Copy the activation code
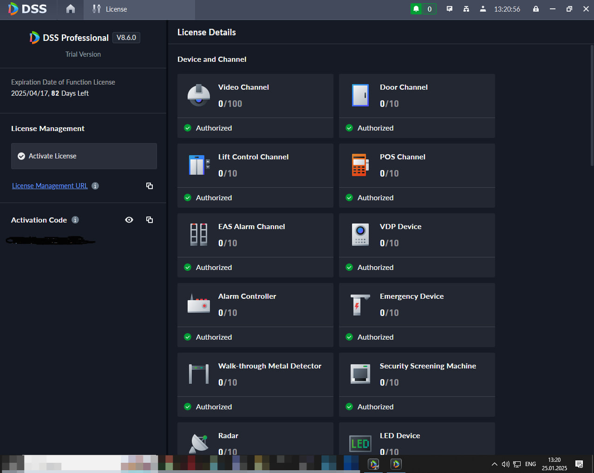The image size is (594, 473). (x=150, y=220)
